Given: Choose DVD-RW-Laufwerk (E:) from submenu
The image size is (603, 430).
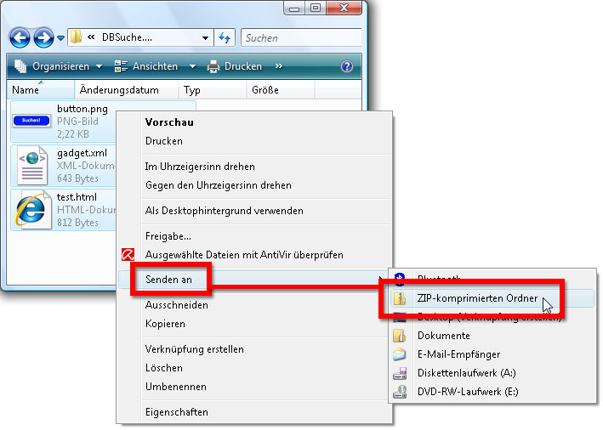Looking at the screenshot, I should point(466,392).
